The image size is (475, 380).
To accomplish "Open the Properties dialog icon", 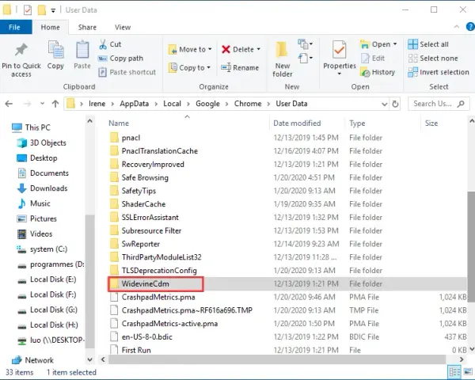I will tap(340, 50).
